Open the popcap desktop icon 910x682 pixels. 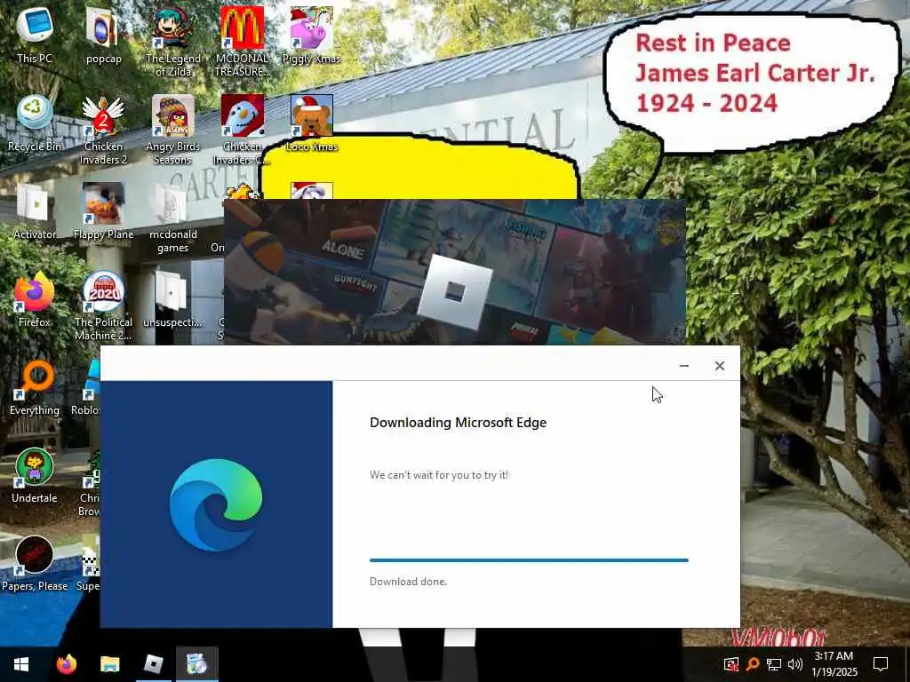coord(103,36)
